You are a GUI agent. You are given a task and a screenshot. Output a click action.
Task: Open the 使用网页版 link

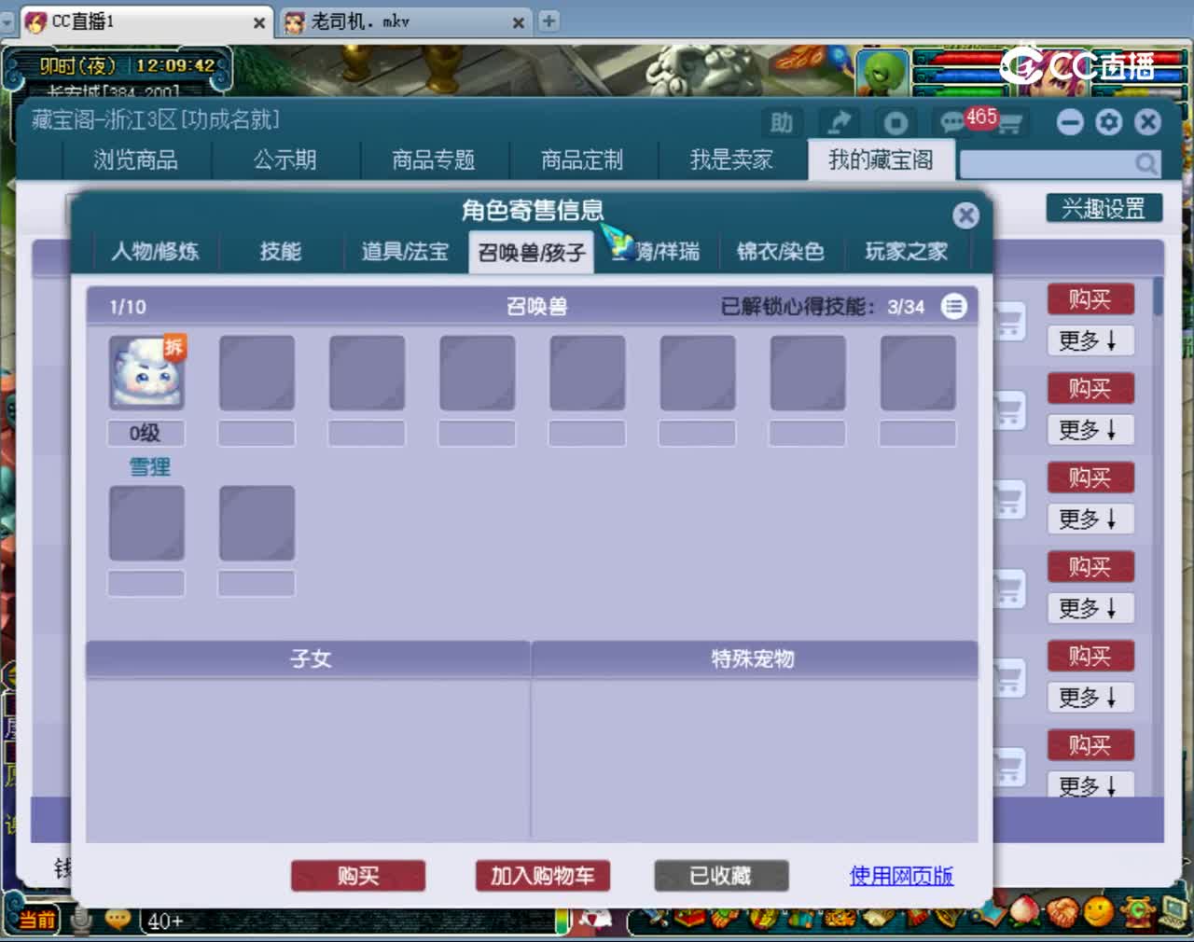[x=901, y=876]
